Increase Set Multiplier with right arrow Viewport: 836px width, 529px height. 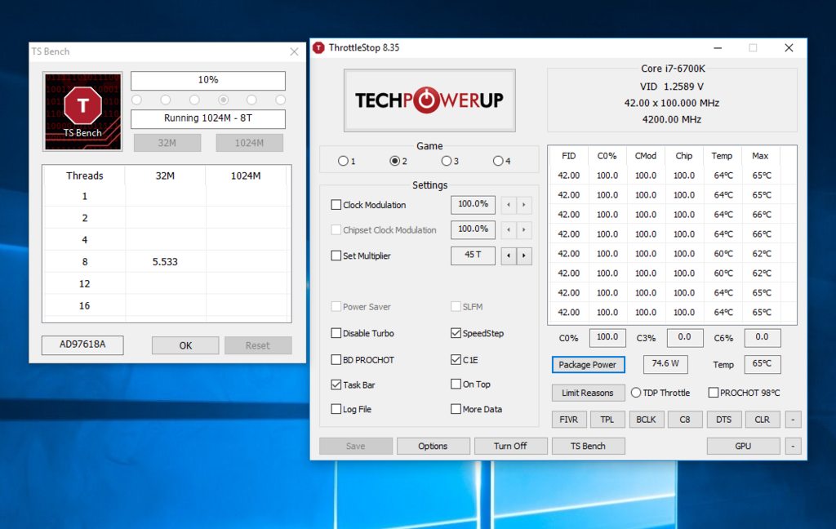pyautogui.click(x=524, y=256)
